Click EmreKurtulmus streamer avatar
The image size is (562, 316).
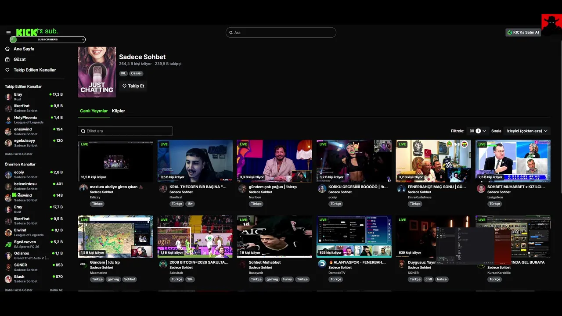point(401,188)
